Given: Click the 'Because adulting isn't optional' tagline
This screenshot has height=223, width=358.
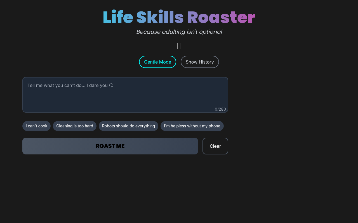Looking at the screenshot, I should tap(179, 32).
